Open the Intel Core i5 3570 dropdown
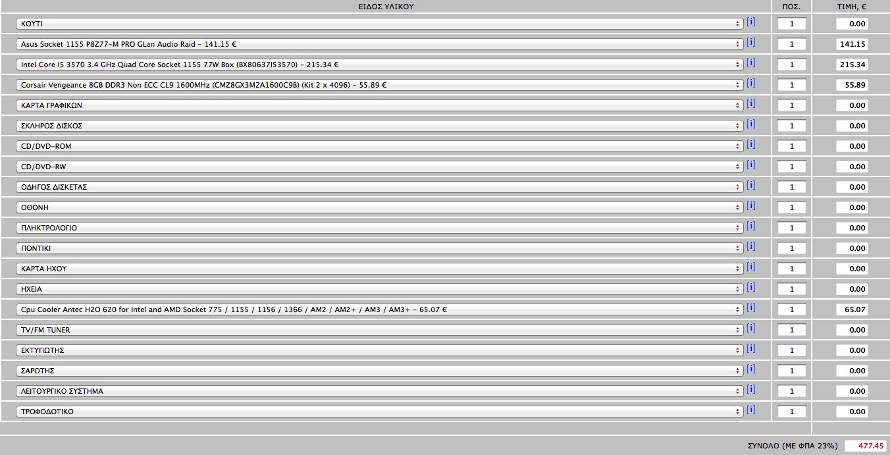This screenshot has width=890, height=455. [x=380, y=65]
